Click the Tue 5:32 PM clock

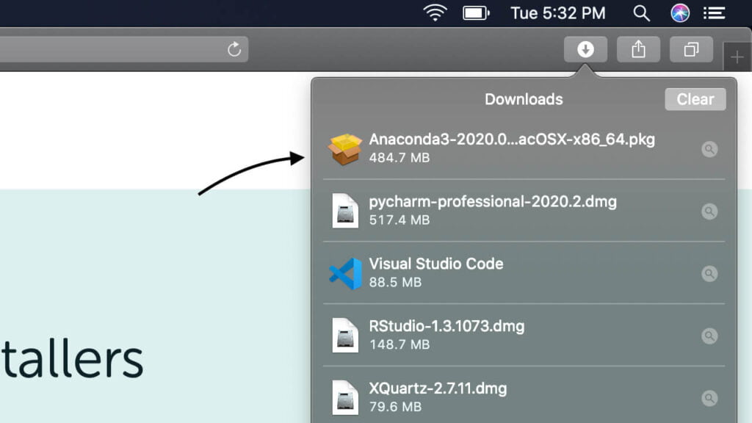pyautogui.click(x=558, y=13)
